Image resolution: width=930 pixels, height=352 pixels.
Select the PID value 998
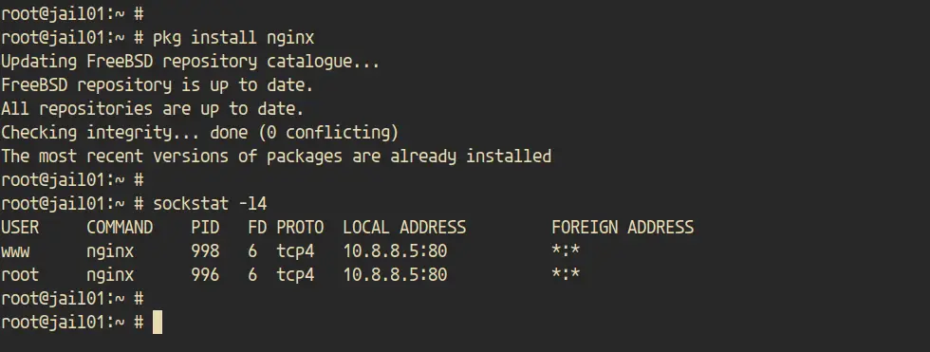[x=205, y=251]
